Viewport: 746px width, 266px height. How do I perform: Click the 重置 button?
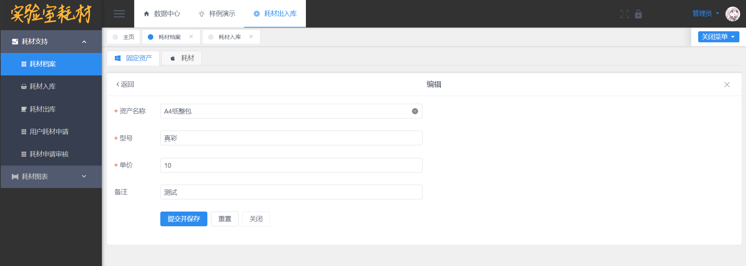pos(225,219)
